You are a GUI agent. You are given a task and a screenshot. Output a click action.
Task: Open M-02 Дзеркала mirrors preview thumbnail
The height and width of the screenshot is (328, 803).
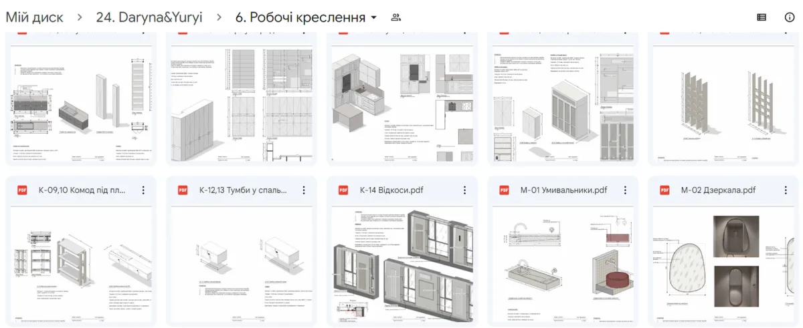pyautogui.click(x=723, y=265)
